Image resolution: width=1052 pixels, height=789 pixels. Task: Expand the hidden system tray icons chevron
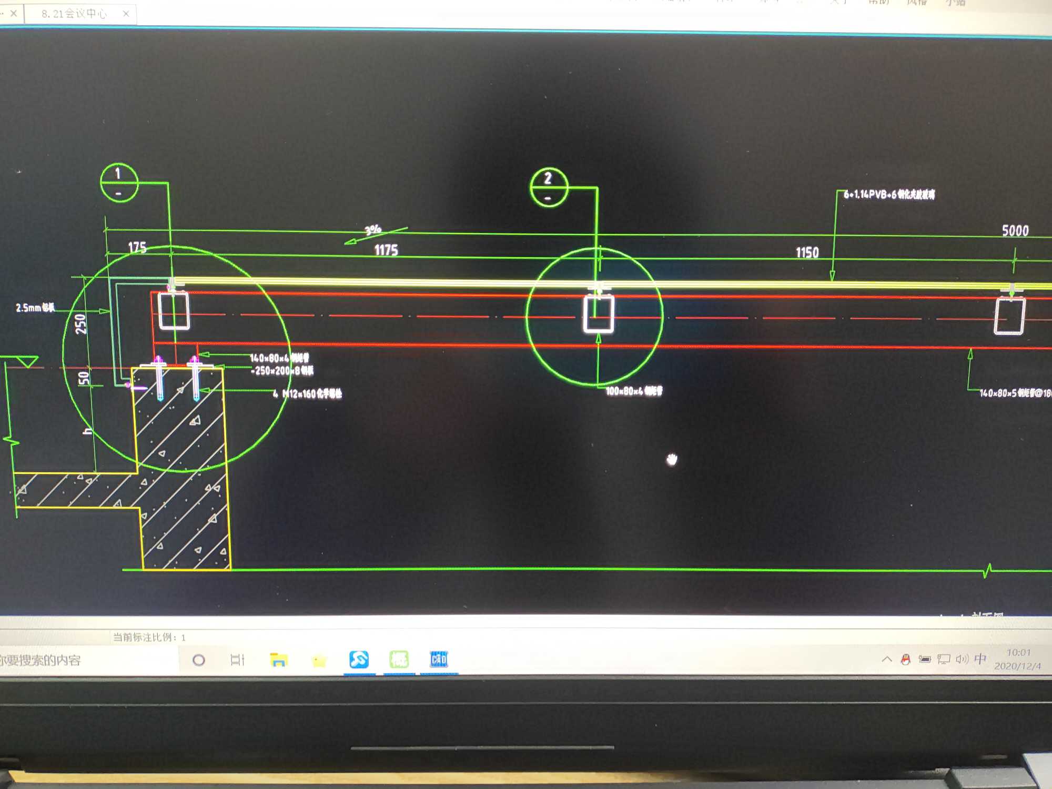887,659
